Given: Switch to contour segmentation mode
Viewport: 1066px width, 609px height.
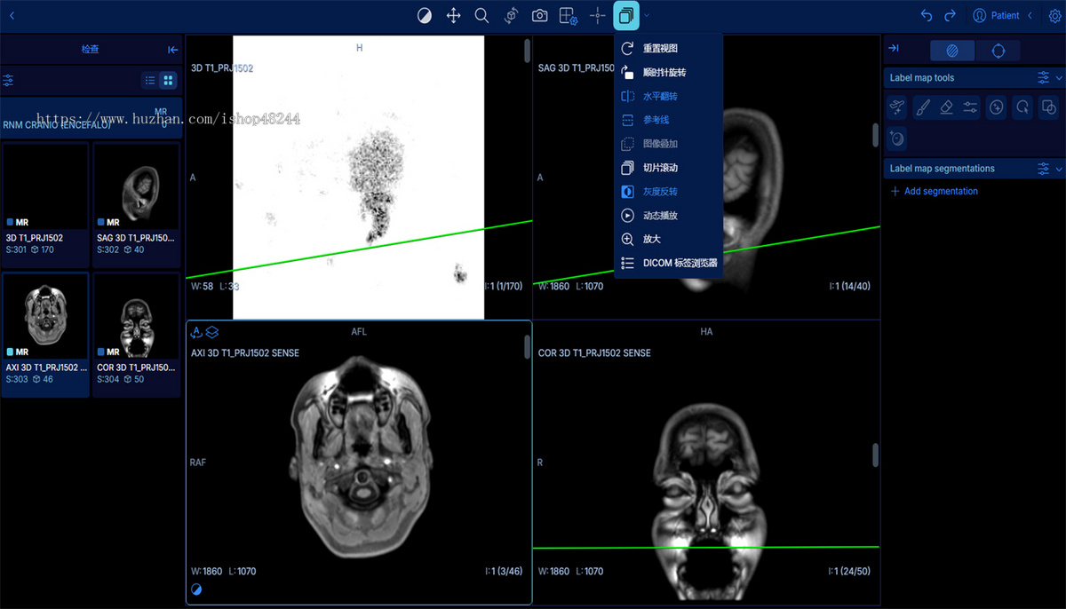Looking at the screenshot, I should pyautogui.click(x=998, y=51).
